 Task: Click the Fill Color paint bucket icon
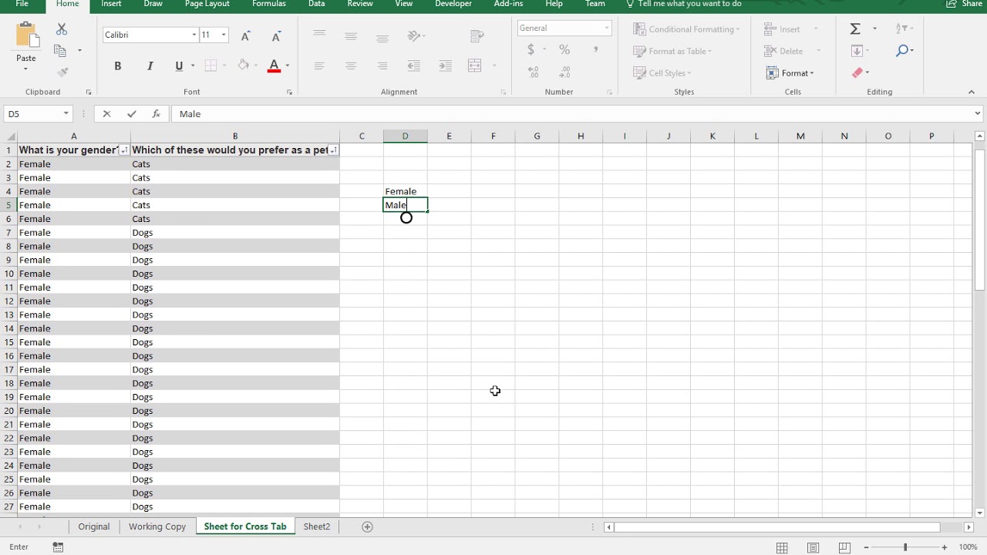pos(244,66)
